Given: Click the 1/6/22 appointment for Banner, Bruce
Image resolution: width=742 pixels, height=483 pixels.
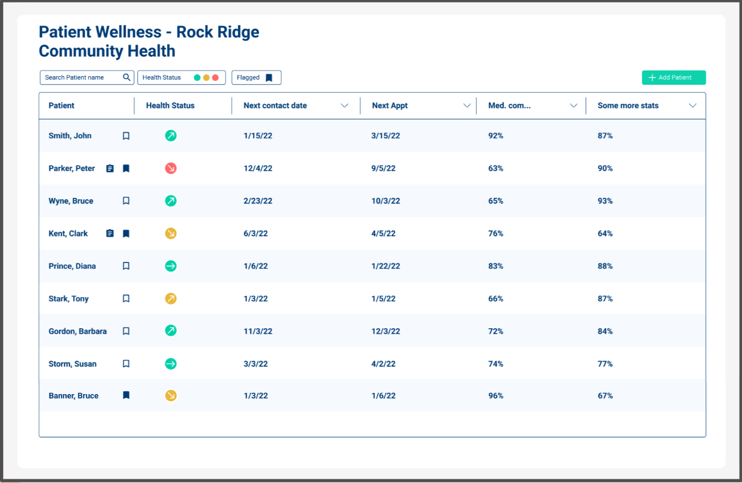Looking at the screenshot, I should [383, 396].
